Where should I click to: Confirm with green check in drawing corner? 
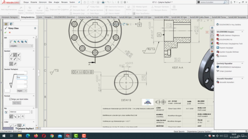tap(201, 28)
